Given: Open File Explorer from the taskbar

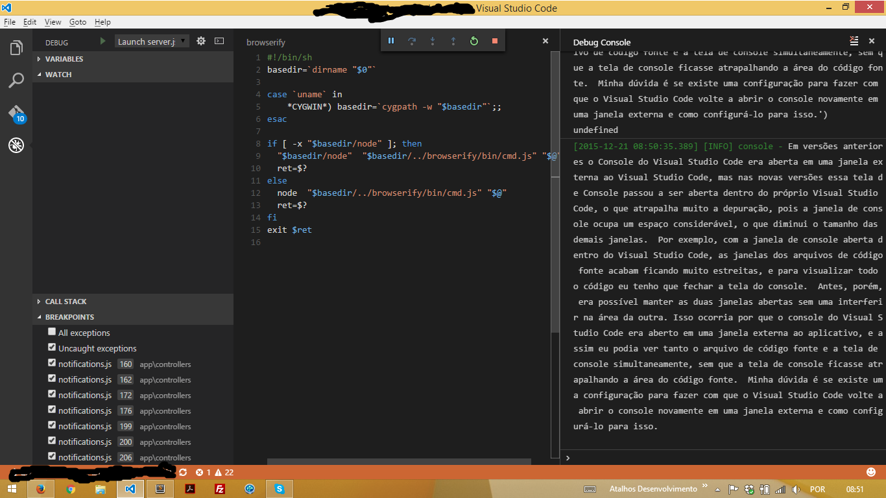Looking at the screenshot, I should (x=101, y=489).
